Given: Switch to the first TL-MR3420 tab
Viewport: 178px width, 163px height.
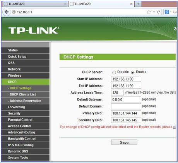Looking at the screenshot, I should (x=35, y=4).
